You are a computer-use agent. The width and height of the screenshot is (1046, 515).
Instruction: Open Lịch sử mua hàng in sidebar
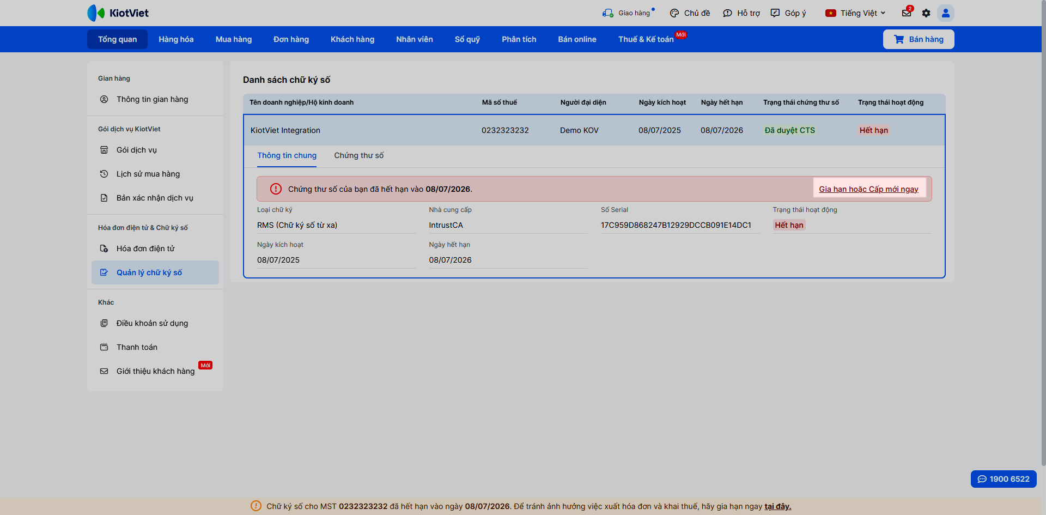pos(155,174)
